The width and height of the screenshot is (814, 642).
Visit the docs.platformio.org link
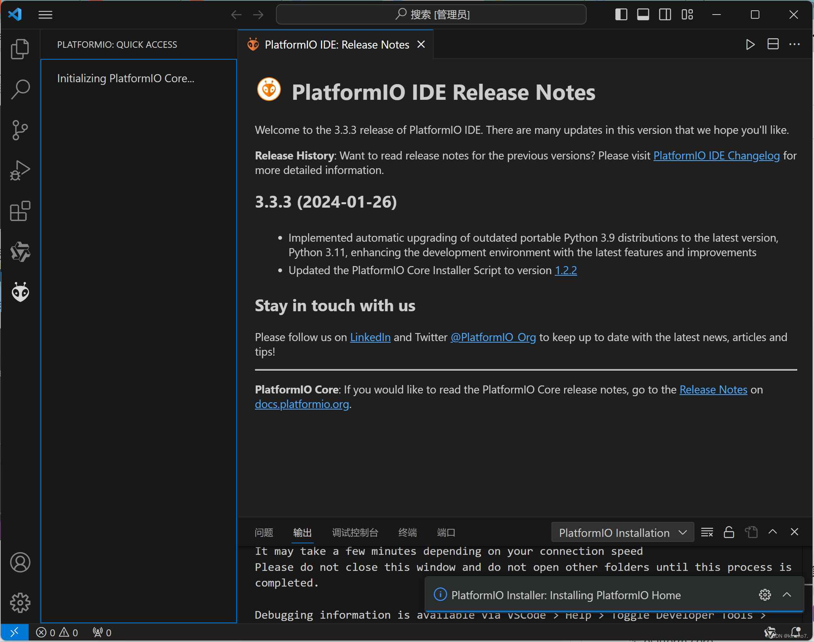tap(302, 404)
